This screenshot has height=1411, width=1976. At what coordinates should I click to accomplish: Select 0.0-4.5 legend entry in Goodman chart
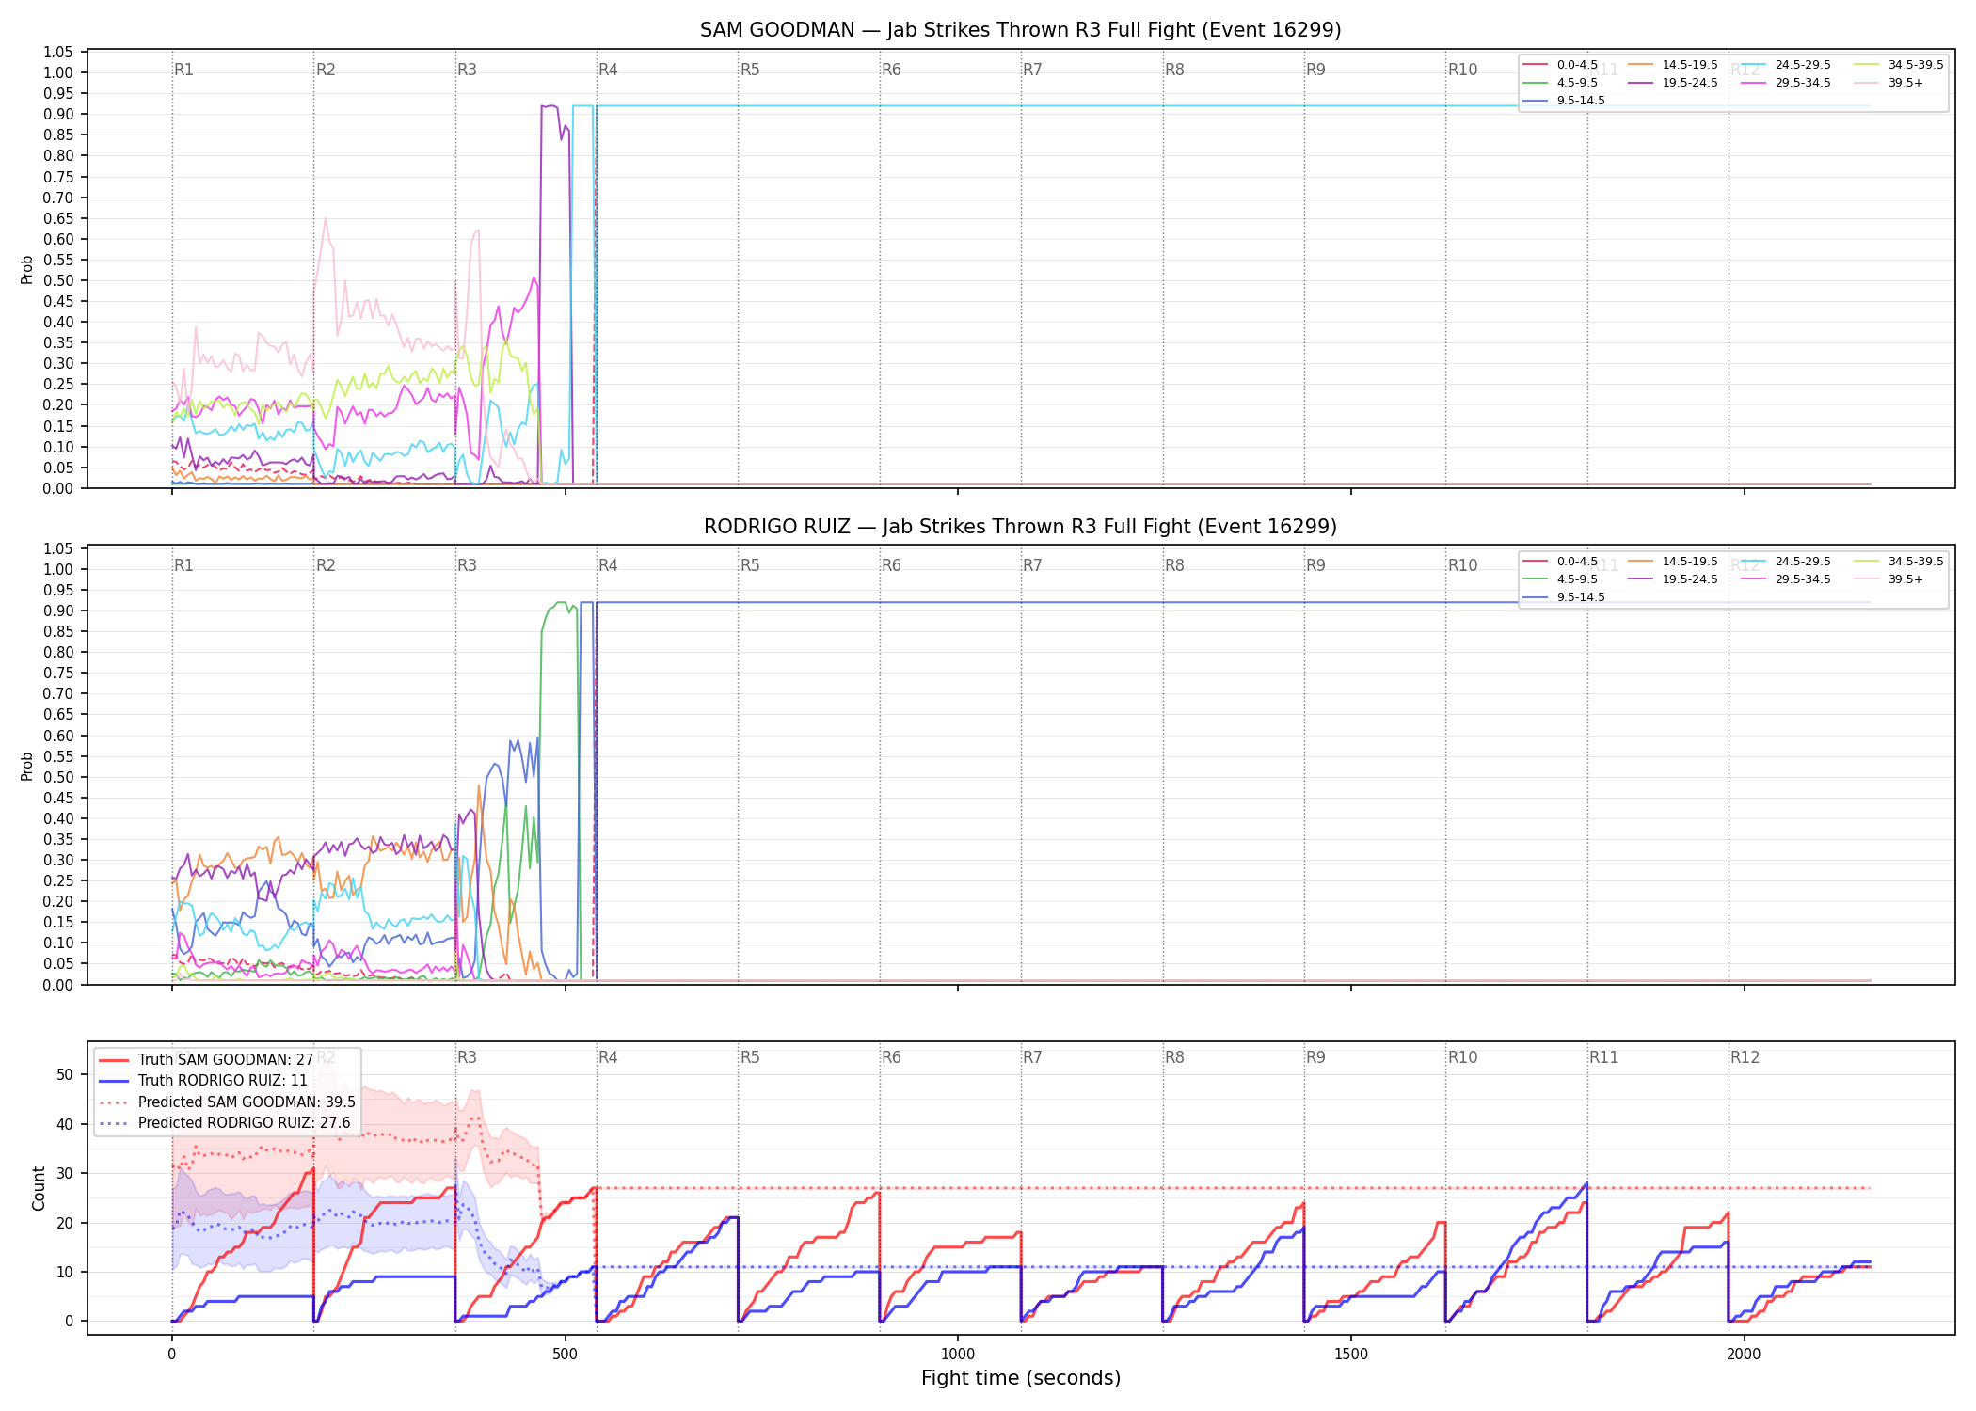(1560, 65)
